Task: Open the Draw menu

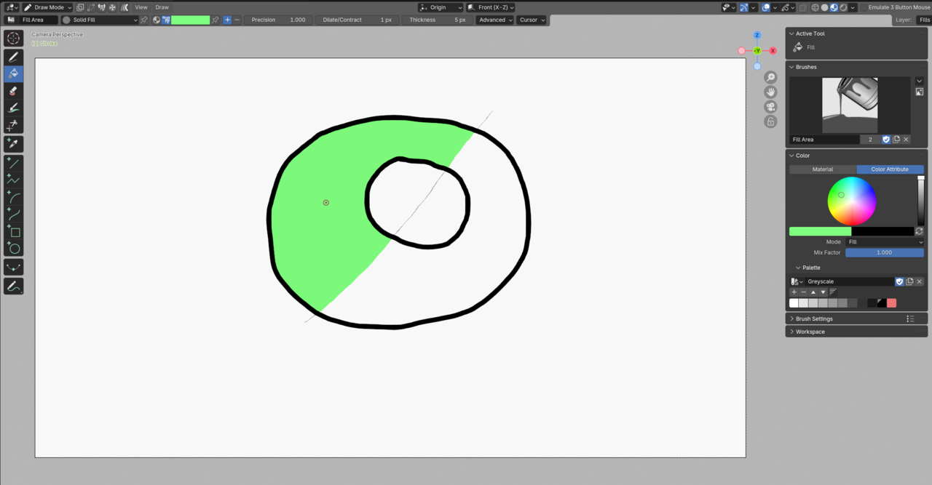Action: [162, 7]
